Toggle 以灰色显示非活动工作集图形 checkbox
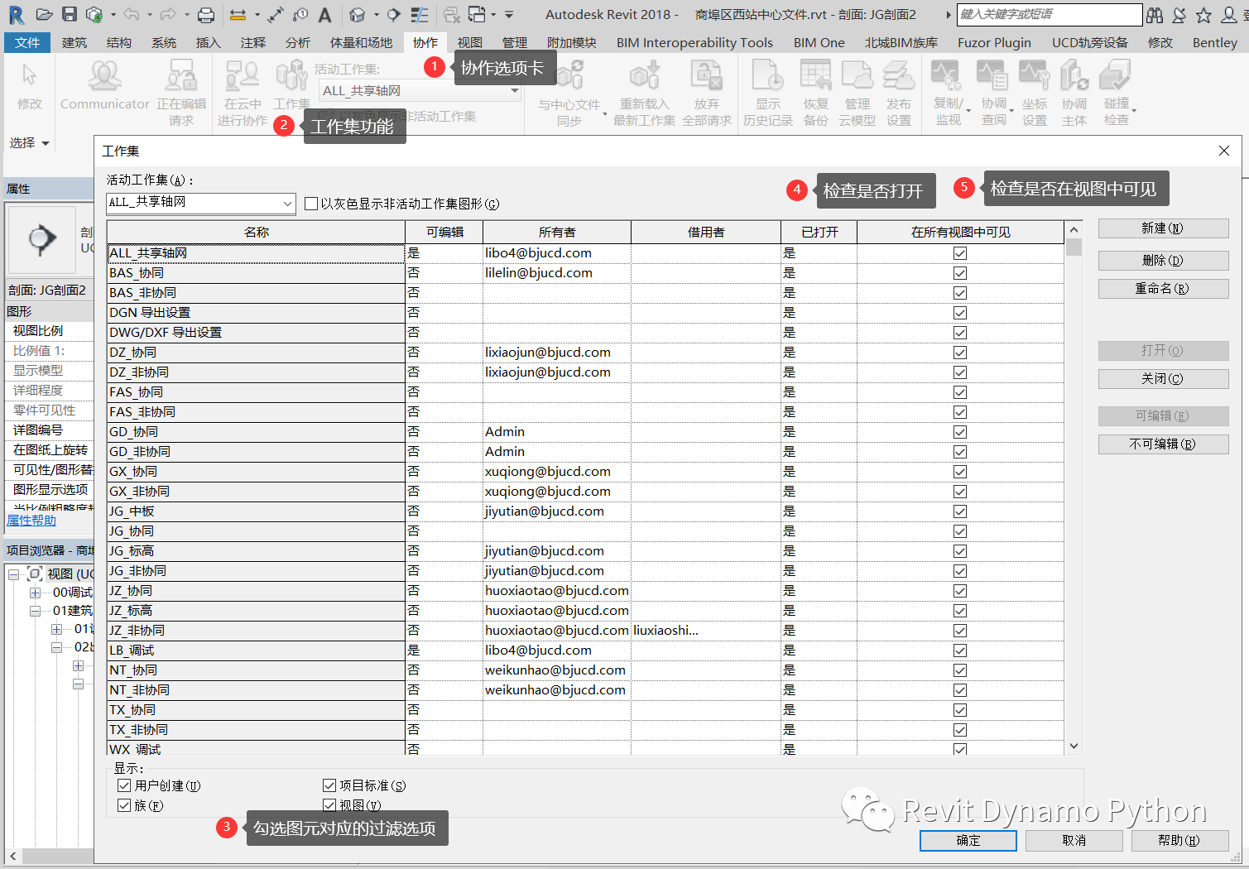 [x=311, y=204]
